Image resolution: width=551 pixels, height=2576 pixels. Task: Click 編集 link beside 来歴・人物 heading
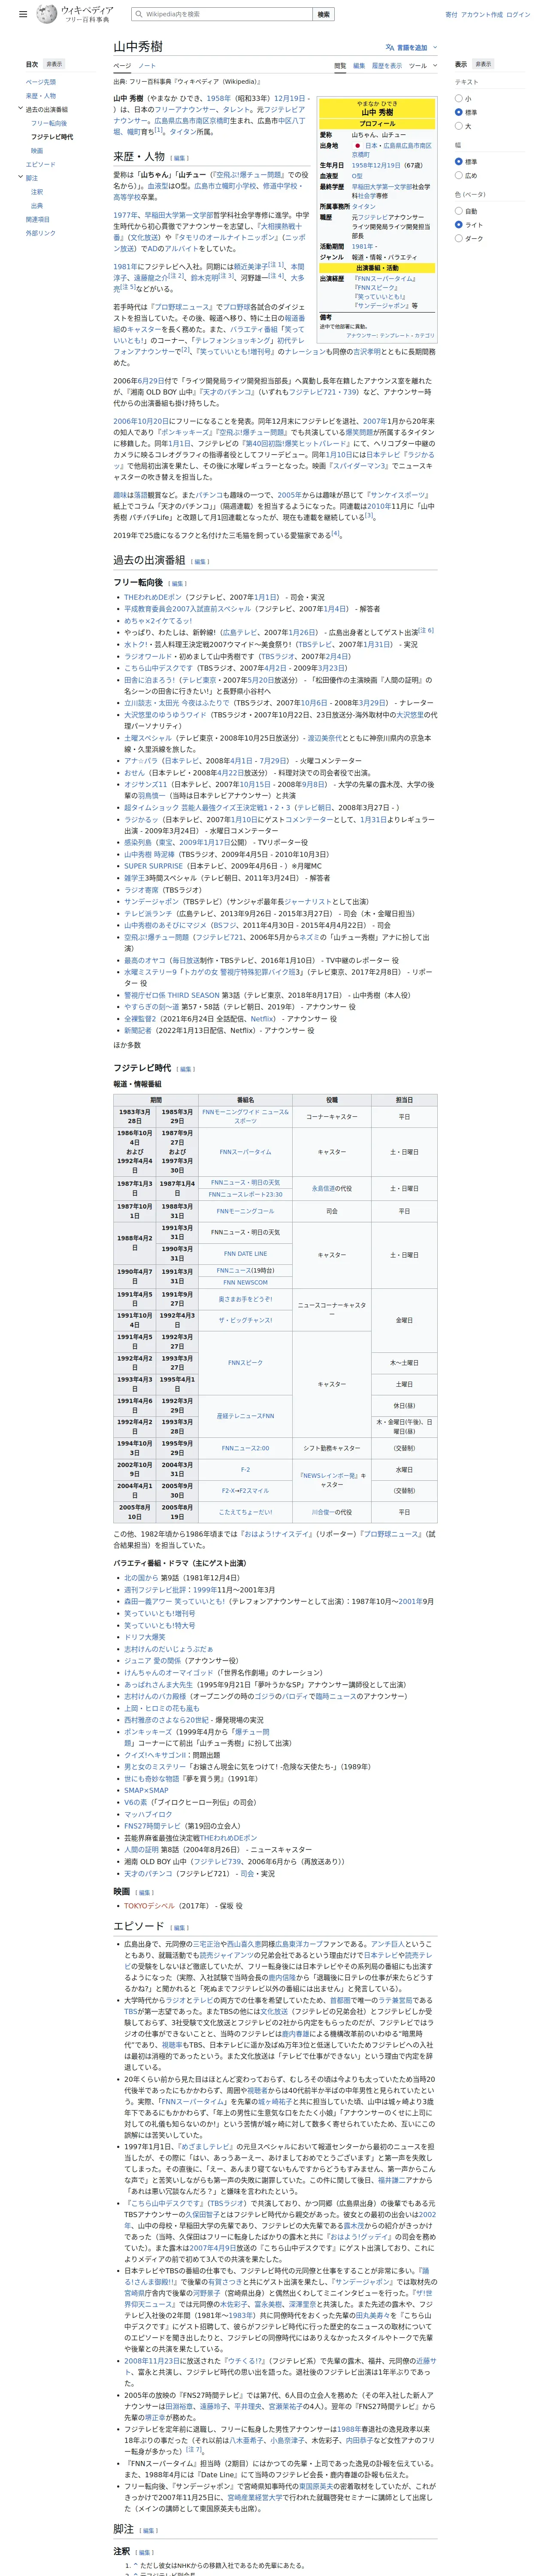[x=180, y=158]
